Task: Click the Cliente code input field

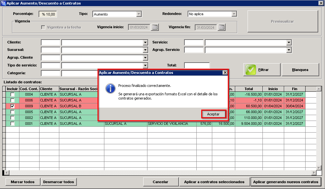Action: (x=51, y=42)
